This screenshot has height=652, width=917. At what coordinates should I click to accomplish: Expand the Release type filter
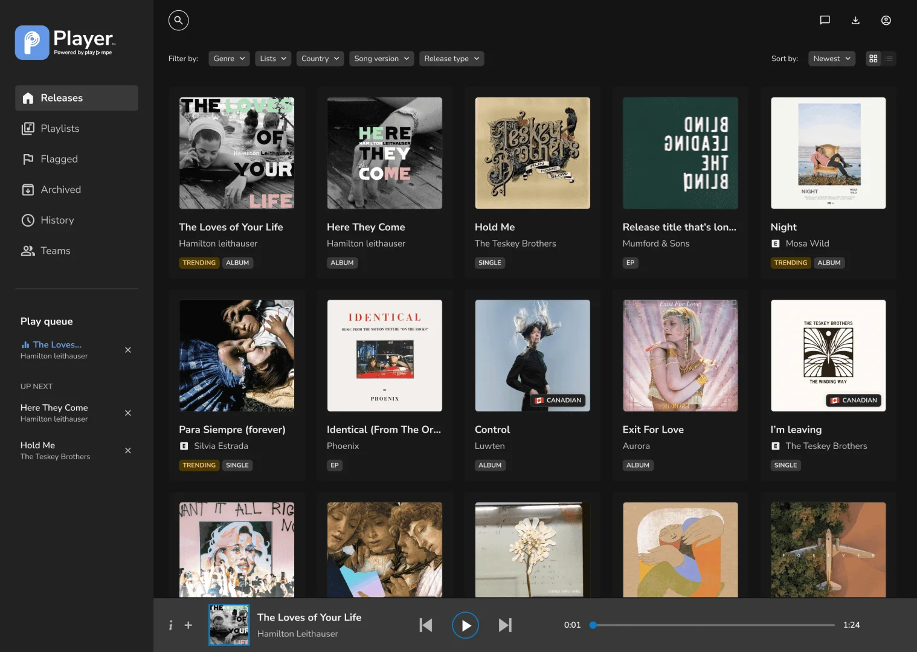click(451, 58)
